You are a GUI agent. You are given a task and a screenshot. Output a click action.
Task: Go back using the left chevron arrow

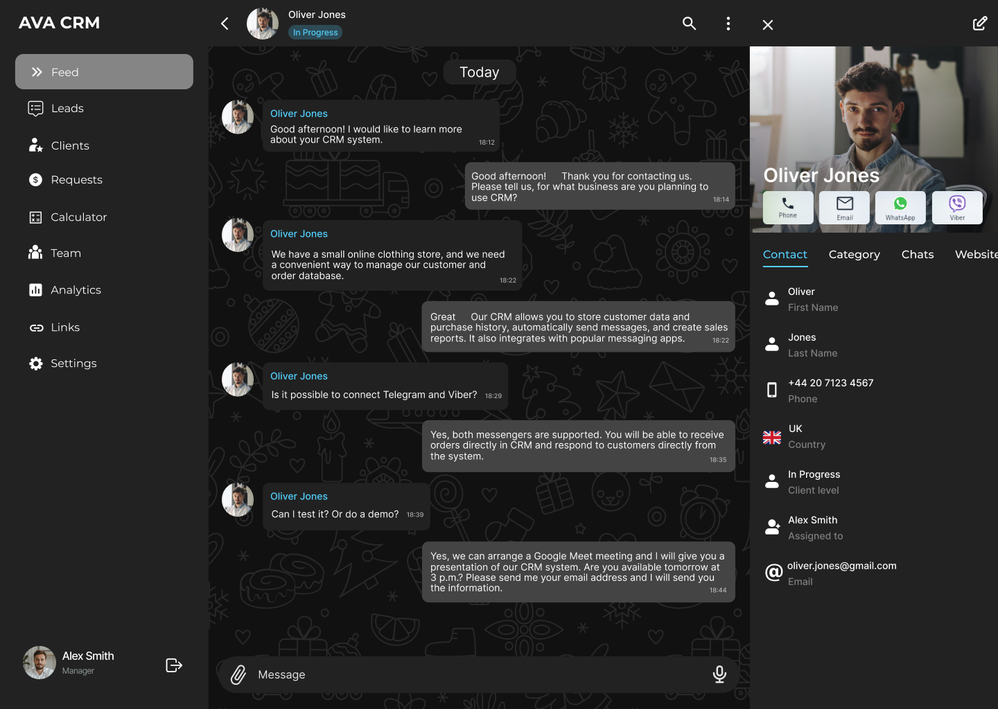click(x=225, y=24)
